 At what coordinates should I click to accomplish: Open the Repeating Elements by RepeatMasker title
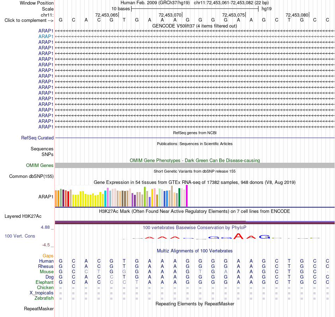[195, 304]
